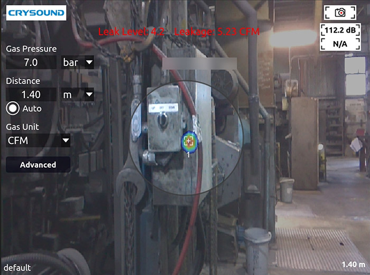The height and width of the screenshot is (275, 370).
Task: Click the N/A reading box
Action: 340,44
